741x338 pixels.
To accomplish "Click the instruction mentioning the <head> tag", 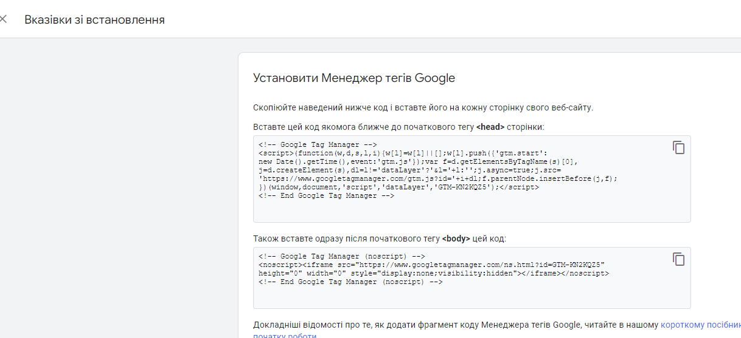I will pyautogui.click(x=398, y=127).
